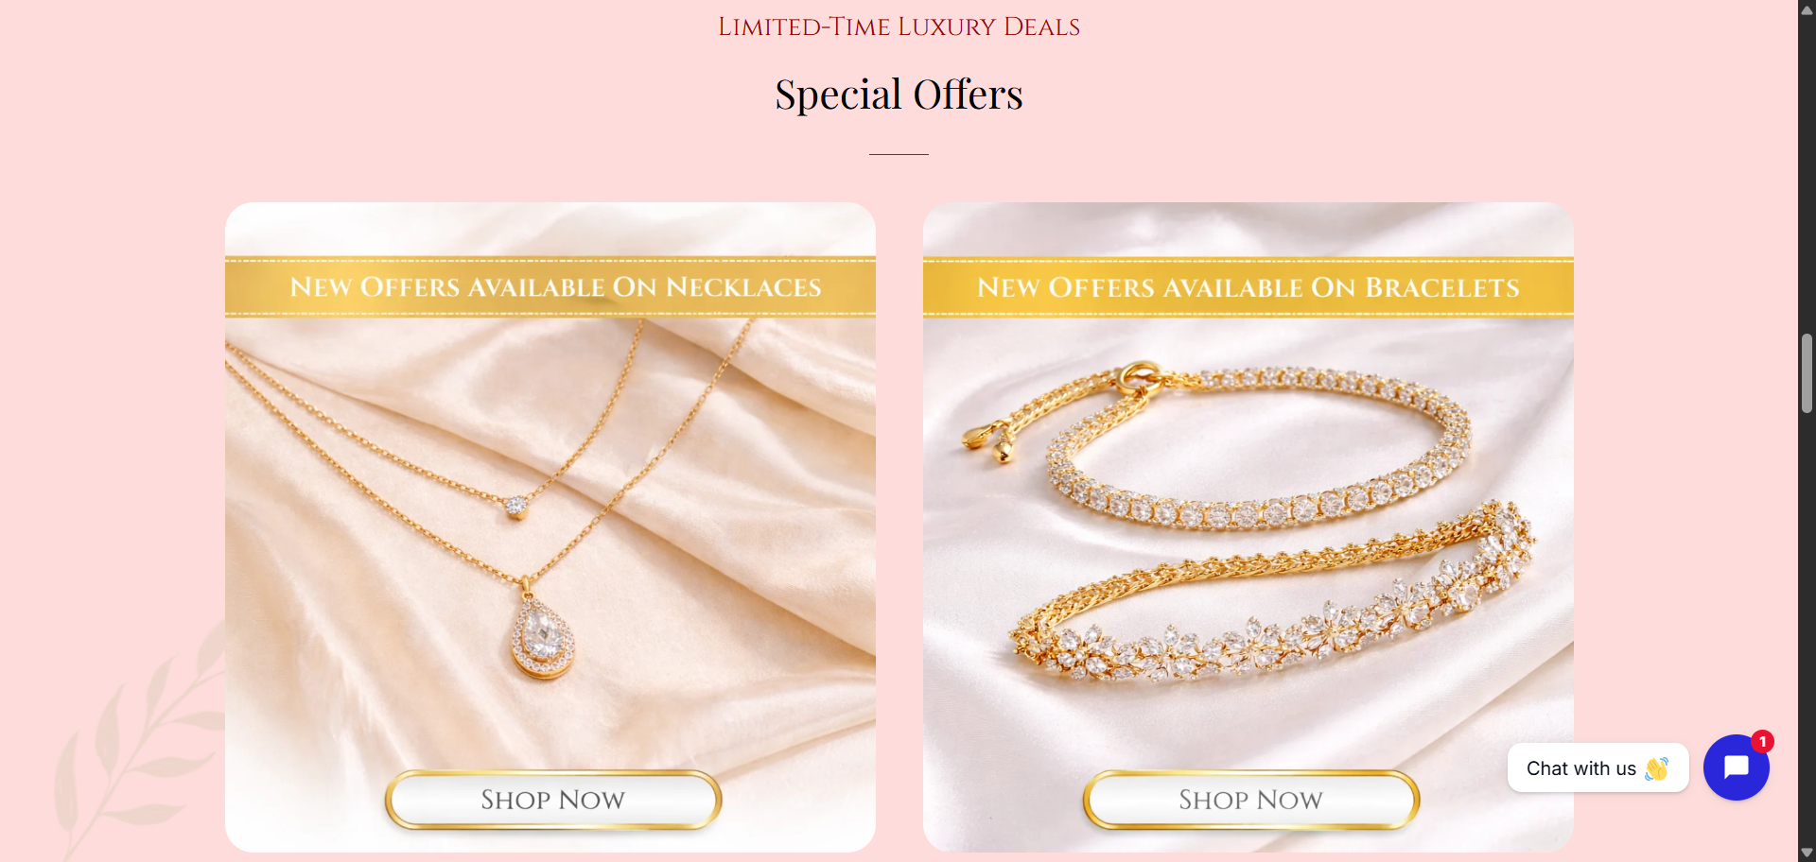Click the Special Offers heading
Screen dimensions: 1816x862
tap(899, 95)
